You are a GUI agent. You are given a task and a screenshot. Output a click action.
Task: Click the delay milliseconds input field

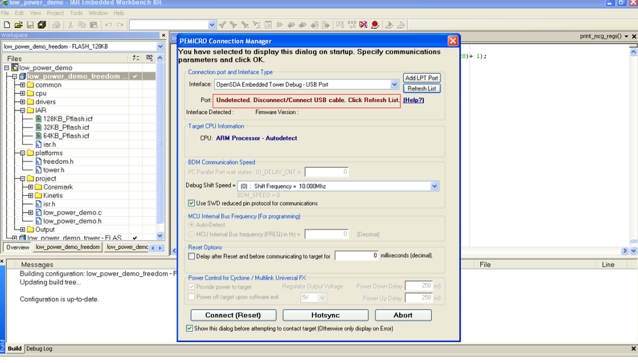click(356, 256)
